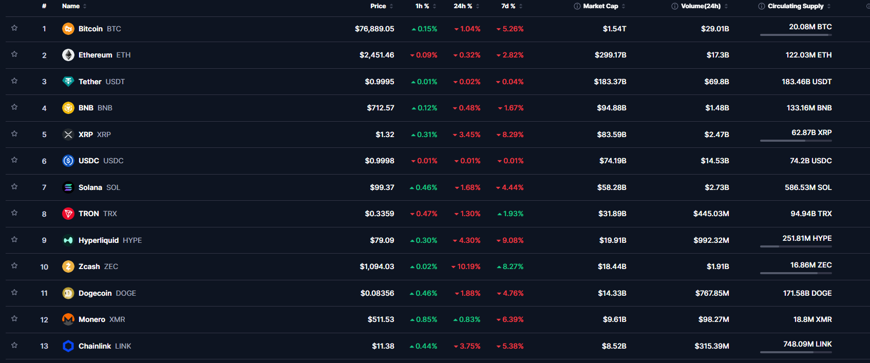Image resolution: width=870 pixels, height=363 pixels.
Task: Click the Zcash coin logo
Action: click(68, 266)
